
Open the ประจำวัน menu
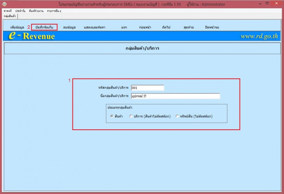click(20, 11)
